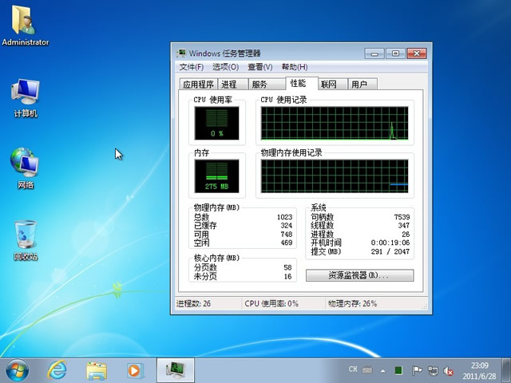Image resolution: width=511 pixels, height=383 pixels.
Task: Open the 帮助(H) menu
Action: pos(295,67)
